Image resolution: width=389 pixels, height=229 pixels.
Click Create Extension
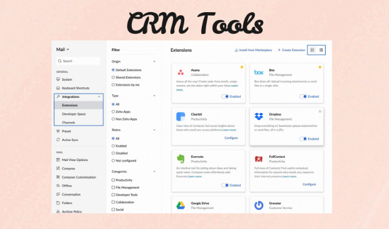(291, 50)
